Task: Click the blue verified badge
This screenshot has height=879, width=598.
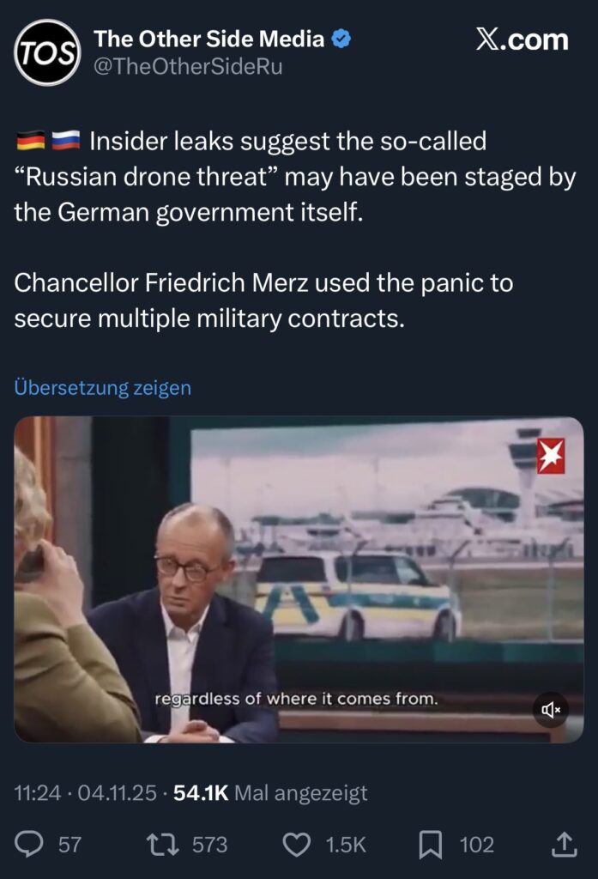Action: coord(341,39)
